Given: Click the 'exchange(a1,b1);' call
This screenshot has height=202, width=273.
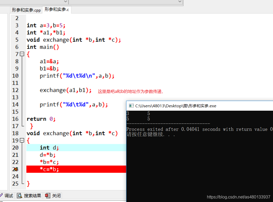Looking at the screenshot, I should click(66, 90).
